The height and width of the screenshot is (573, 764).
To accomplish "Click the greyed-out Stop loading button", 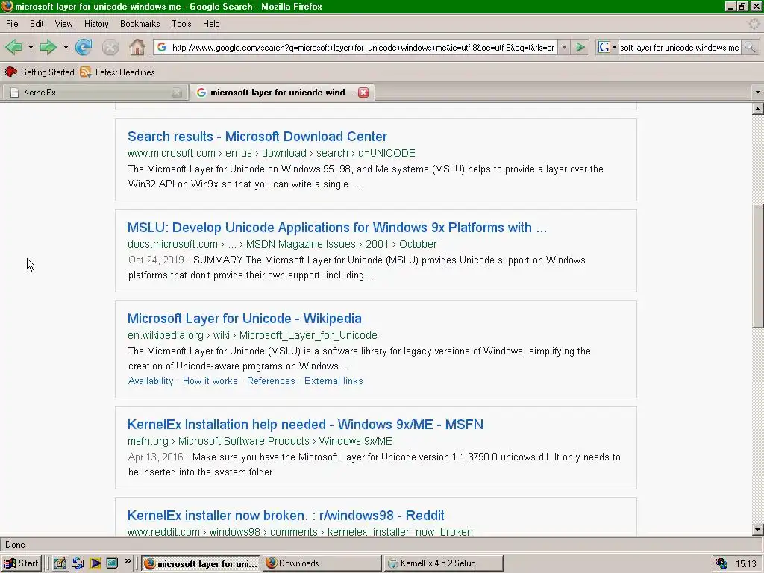I will [x=110, y=47].
